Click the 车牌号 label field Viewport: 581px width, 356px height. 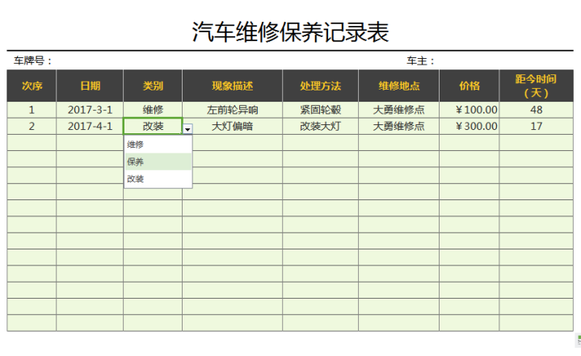pos(33,61)
